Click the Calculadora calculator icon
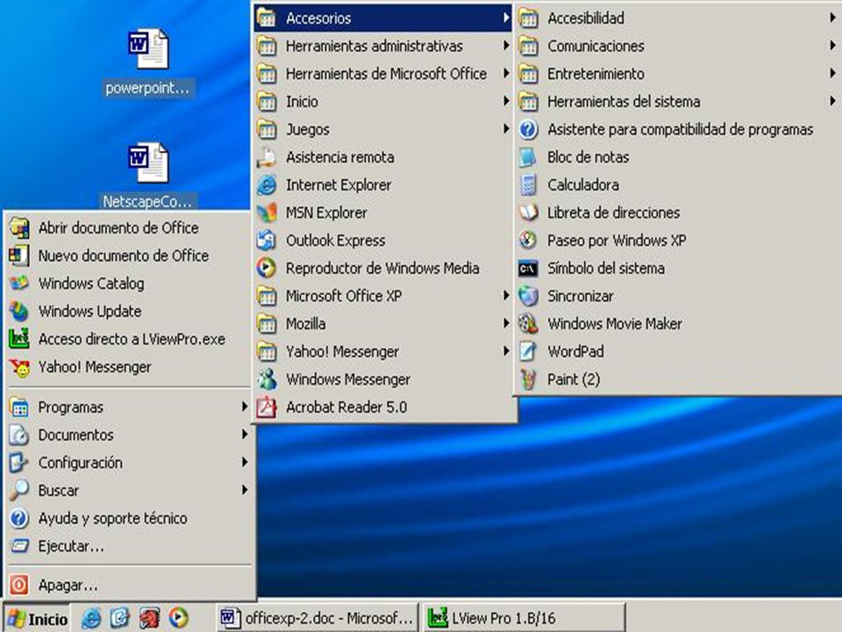 coord(528,185)
